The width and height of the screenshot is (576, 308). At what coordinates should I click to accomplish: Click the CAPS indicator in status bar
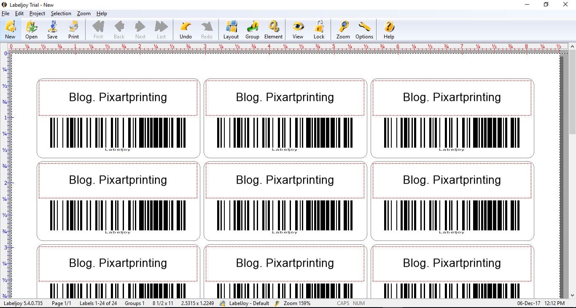(x=343, y=303)
